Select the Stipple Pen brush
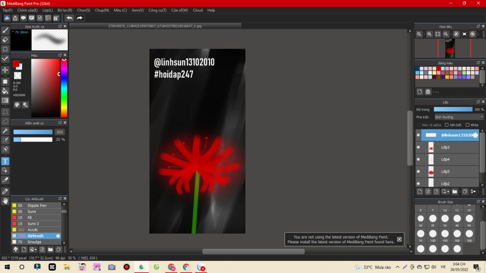Screen dimensions: 486x273 pos(36,206)
